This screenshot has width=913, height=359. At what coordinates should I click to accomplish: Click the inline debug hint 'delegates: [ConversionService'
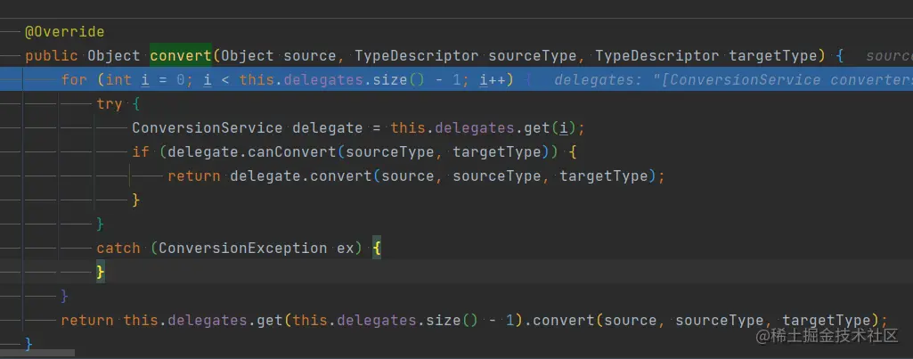click(734, 80)
